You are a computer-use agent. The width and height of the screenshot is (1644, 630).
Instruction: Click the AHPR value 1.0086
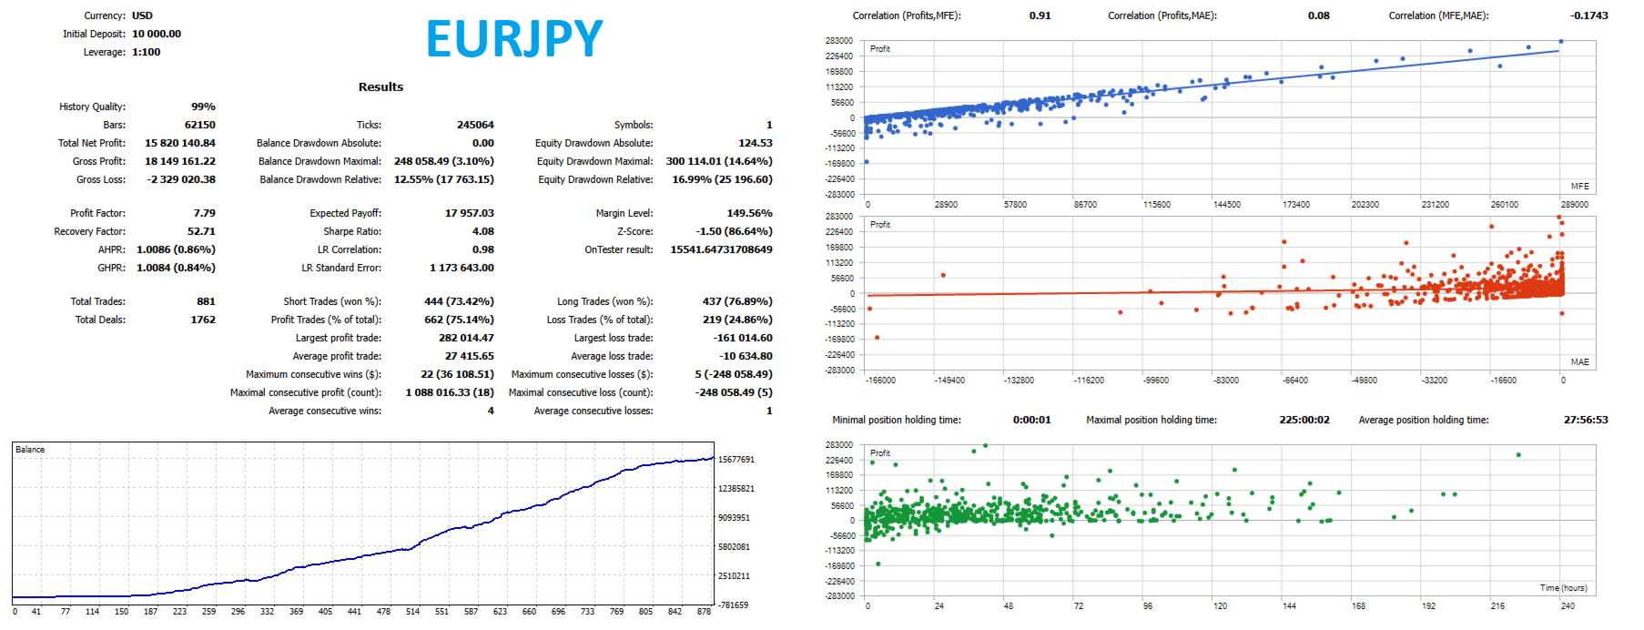point(176,249)
